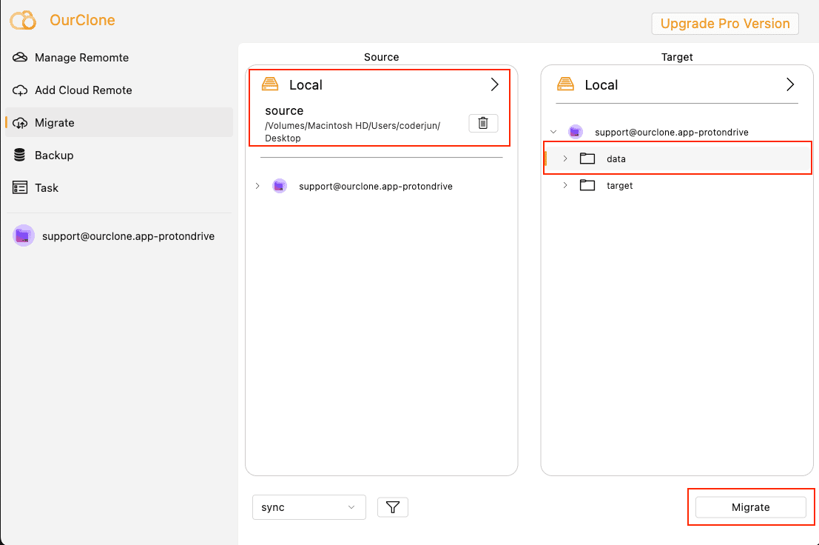The image size is (819, 545).
Task: Click the Migrate button
Action: click(x=751, y=506)
